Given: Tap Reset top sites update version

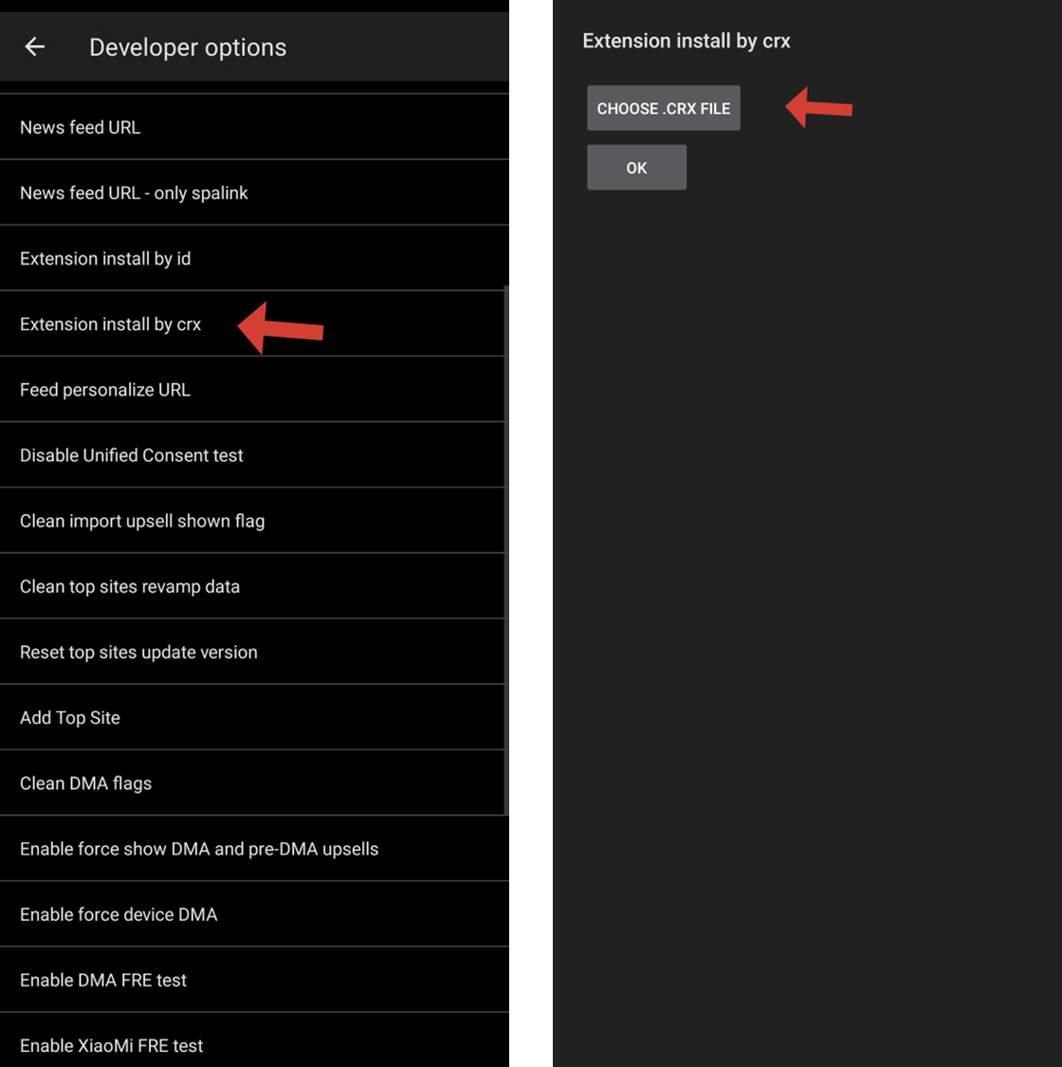Looking at the screenshot, I should [x=254, y=652].
